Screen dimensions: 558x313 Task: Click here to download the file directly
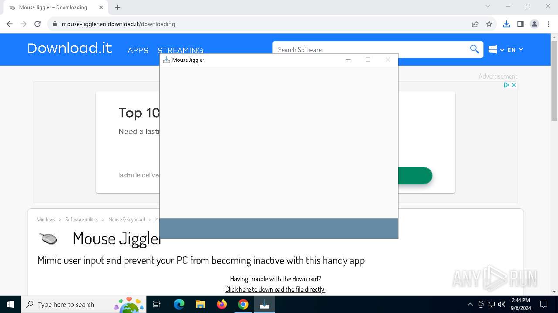[276, 289]
